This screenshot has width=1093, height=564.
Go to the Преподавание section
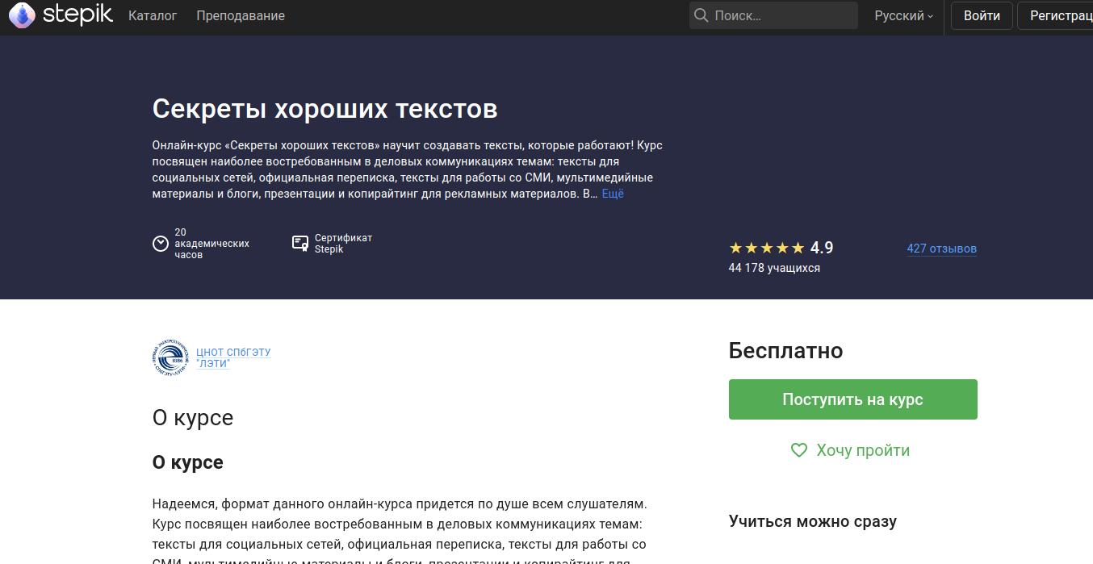pos(241,15)
